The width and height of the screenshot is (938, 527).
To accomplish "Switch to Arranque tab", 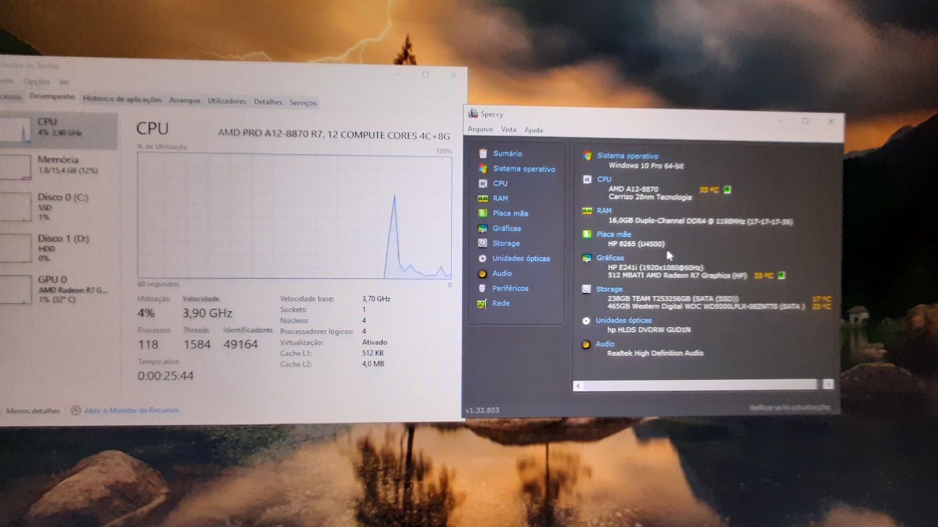I will (184, 100).
